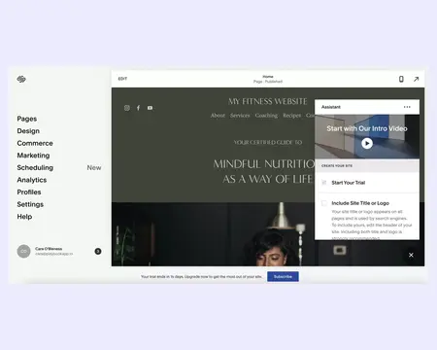Screen dimensions: 437x350
Task: Check the Start Your Trial checkbox
Action: pos(324,183)
